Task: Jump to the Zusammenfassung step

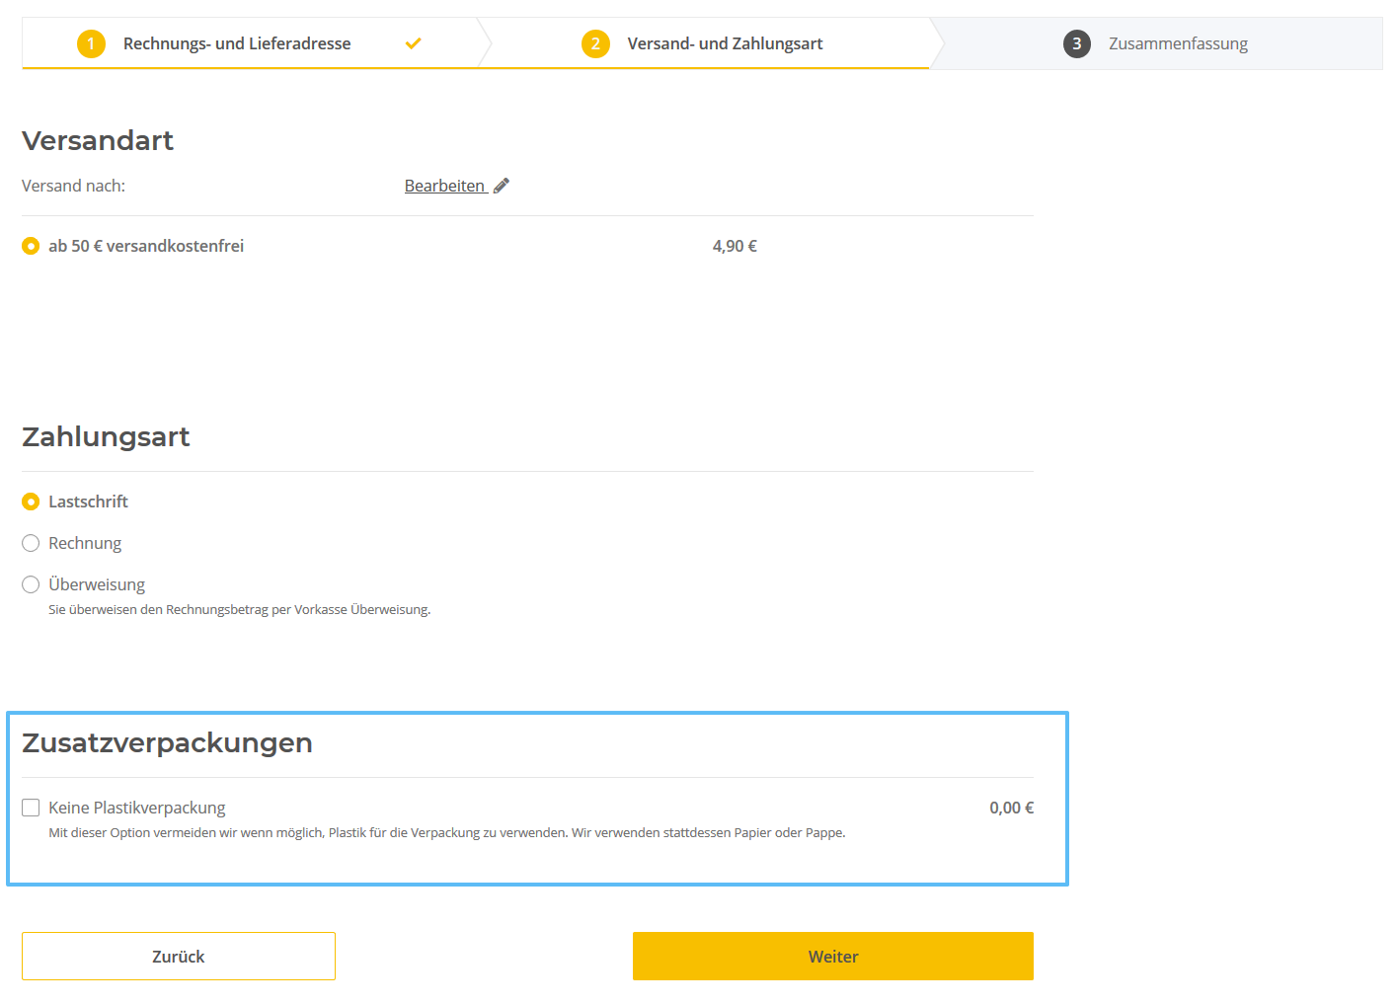Action: click(1178, 43)
